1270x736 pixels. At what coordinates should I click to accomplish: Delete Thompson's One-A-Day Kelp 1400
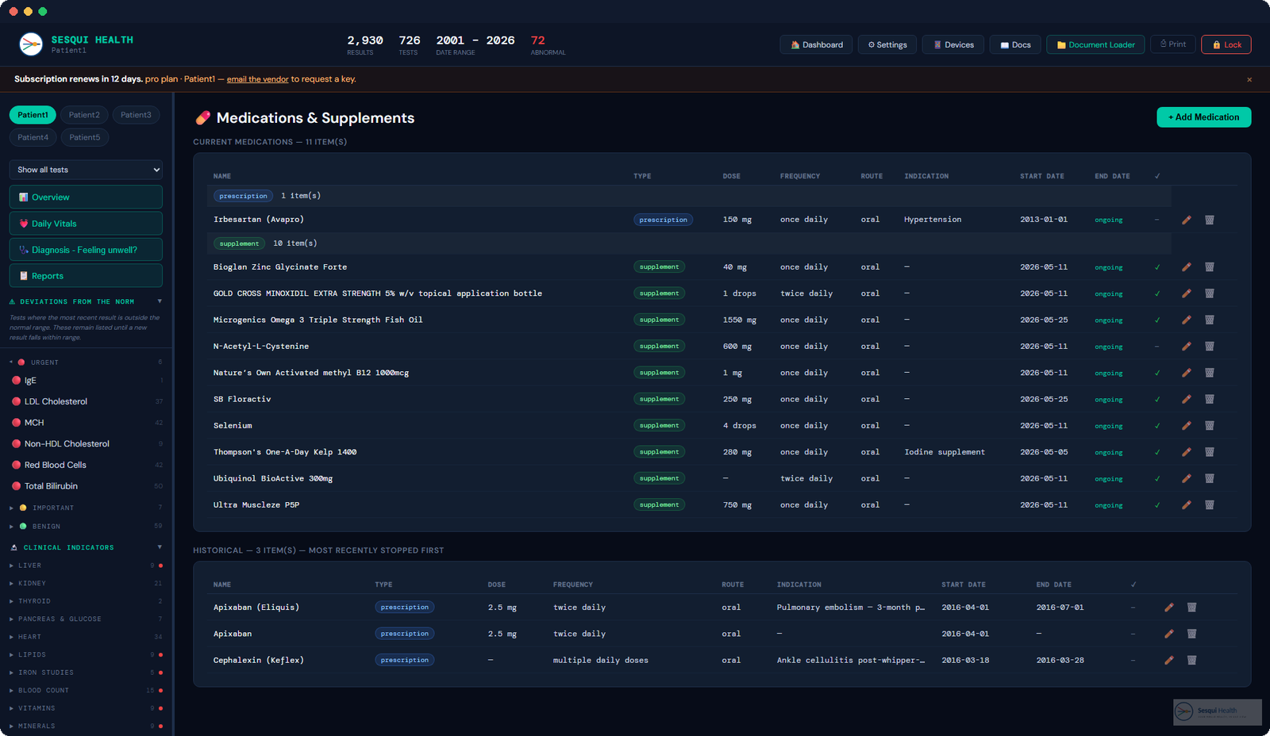[1210, 452]
